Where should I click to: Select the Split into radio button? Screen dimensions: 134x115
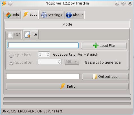coord(11,55)
